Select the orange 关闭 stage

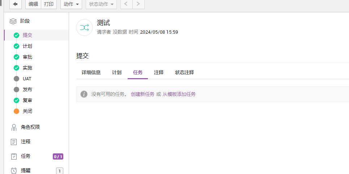(x=27, y=111)
